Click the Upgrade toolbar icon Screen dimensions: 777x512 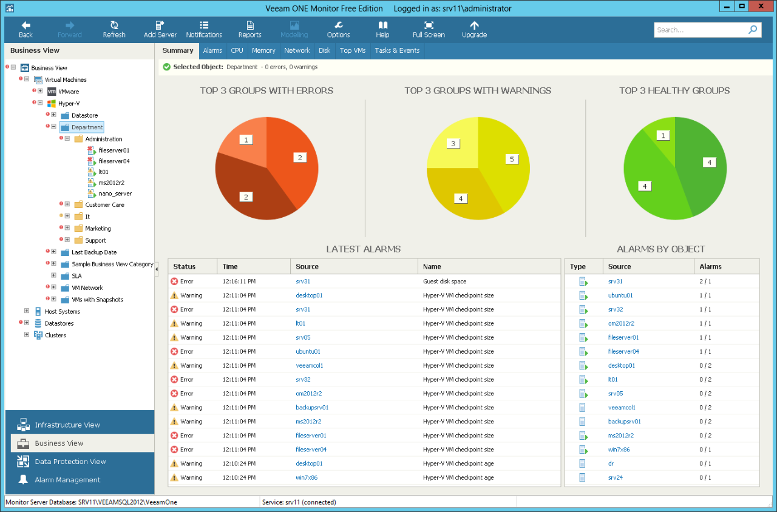tap(474, 29)
